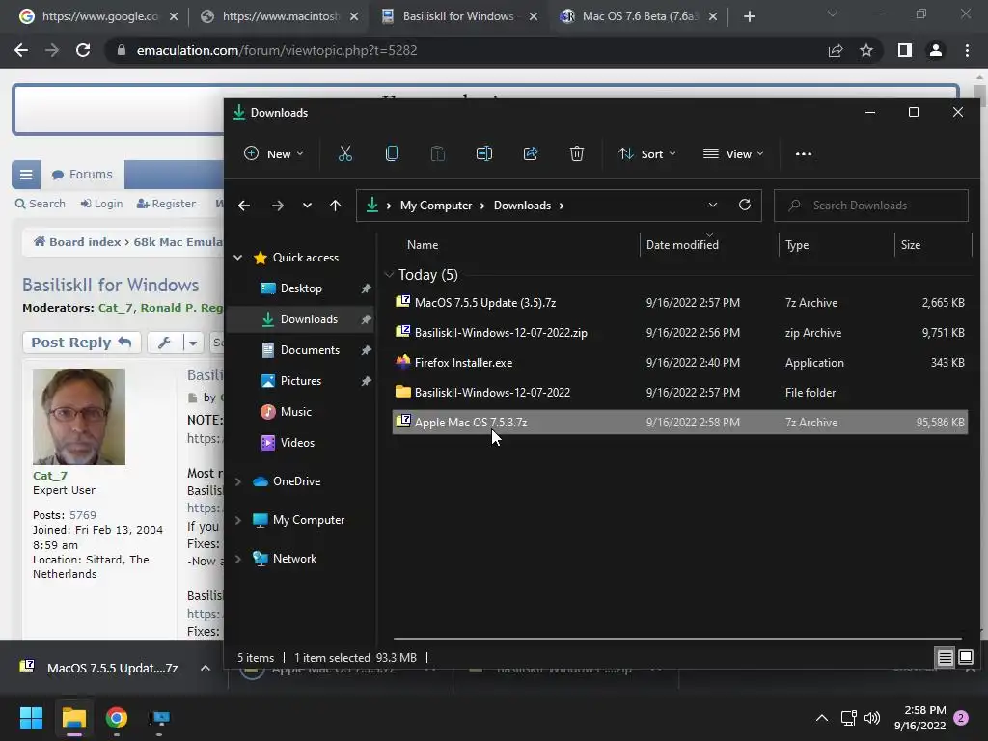Click the Register link
The image size is (988, 741).
click(166, 204)
